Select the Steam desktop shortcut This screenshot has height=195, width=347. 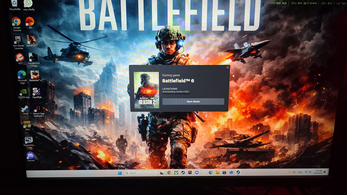click(25, 110)
